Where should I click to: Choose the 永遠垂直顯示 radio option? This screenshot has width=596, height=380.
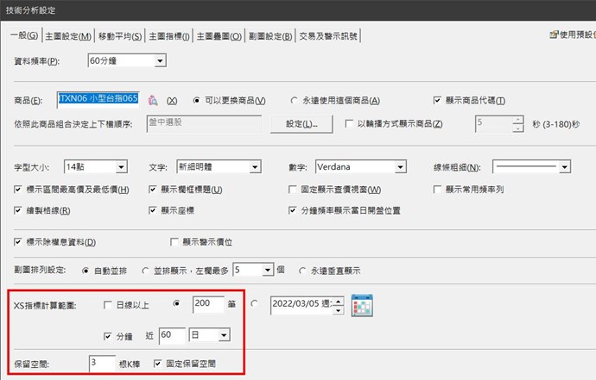tap(302, 270)
